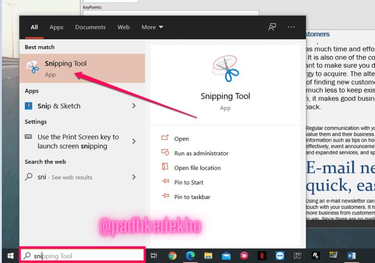Switch to the Apps search tab

[x=57, y=27]
